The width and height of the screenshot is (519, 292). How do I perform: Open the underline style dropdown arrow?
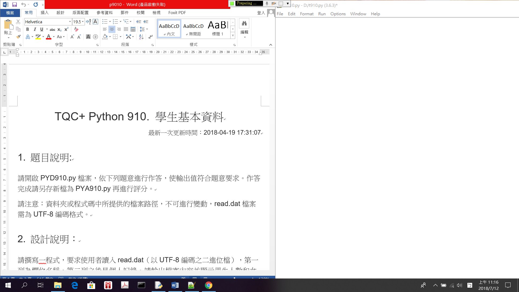pos(47,29)
